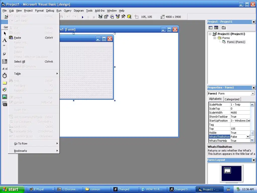Click Toggle Folders icon in Project panel
This screenshot has width=257, height=193.
pyautogui.click(x=224, y=28)
